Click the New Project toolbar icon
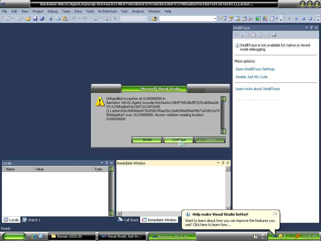 coord(8,19)
